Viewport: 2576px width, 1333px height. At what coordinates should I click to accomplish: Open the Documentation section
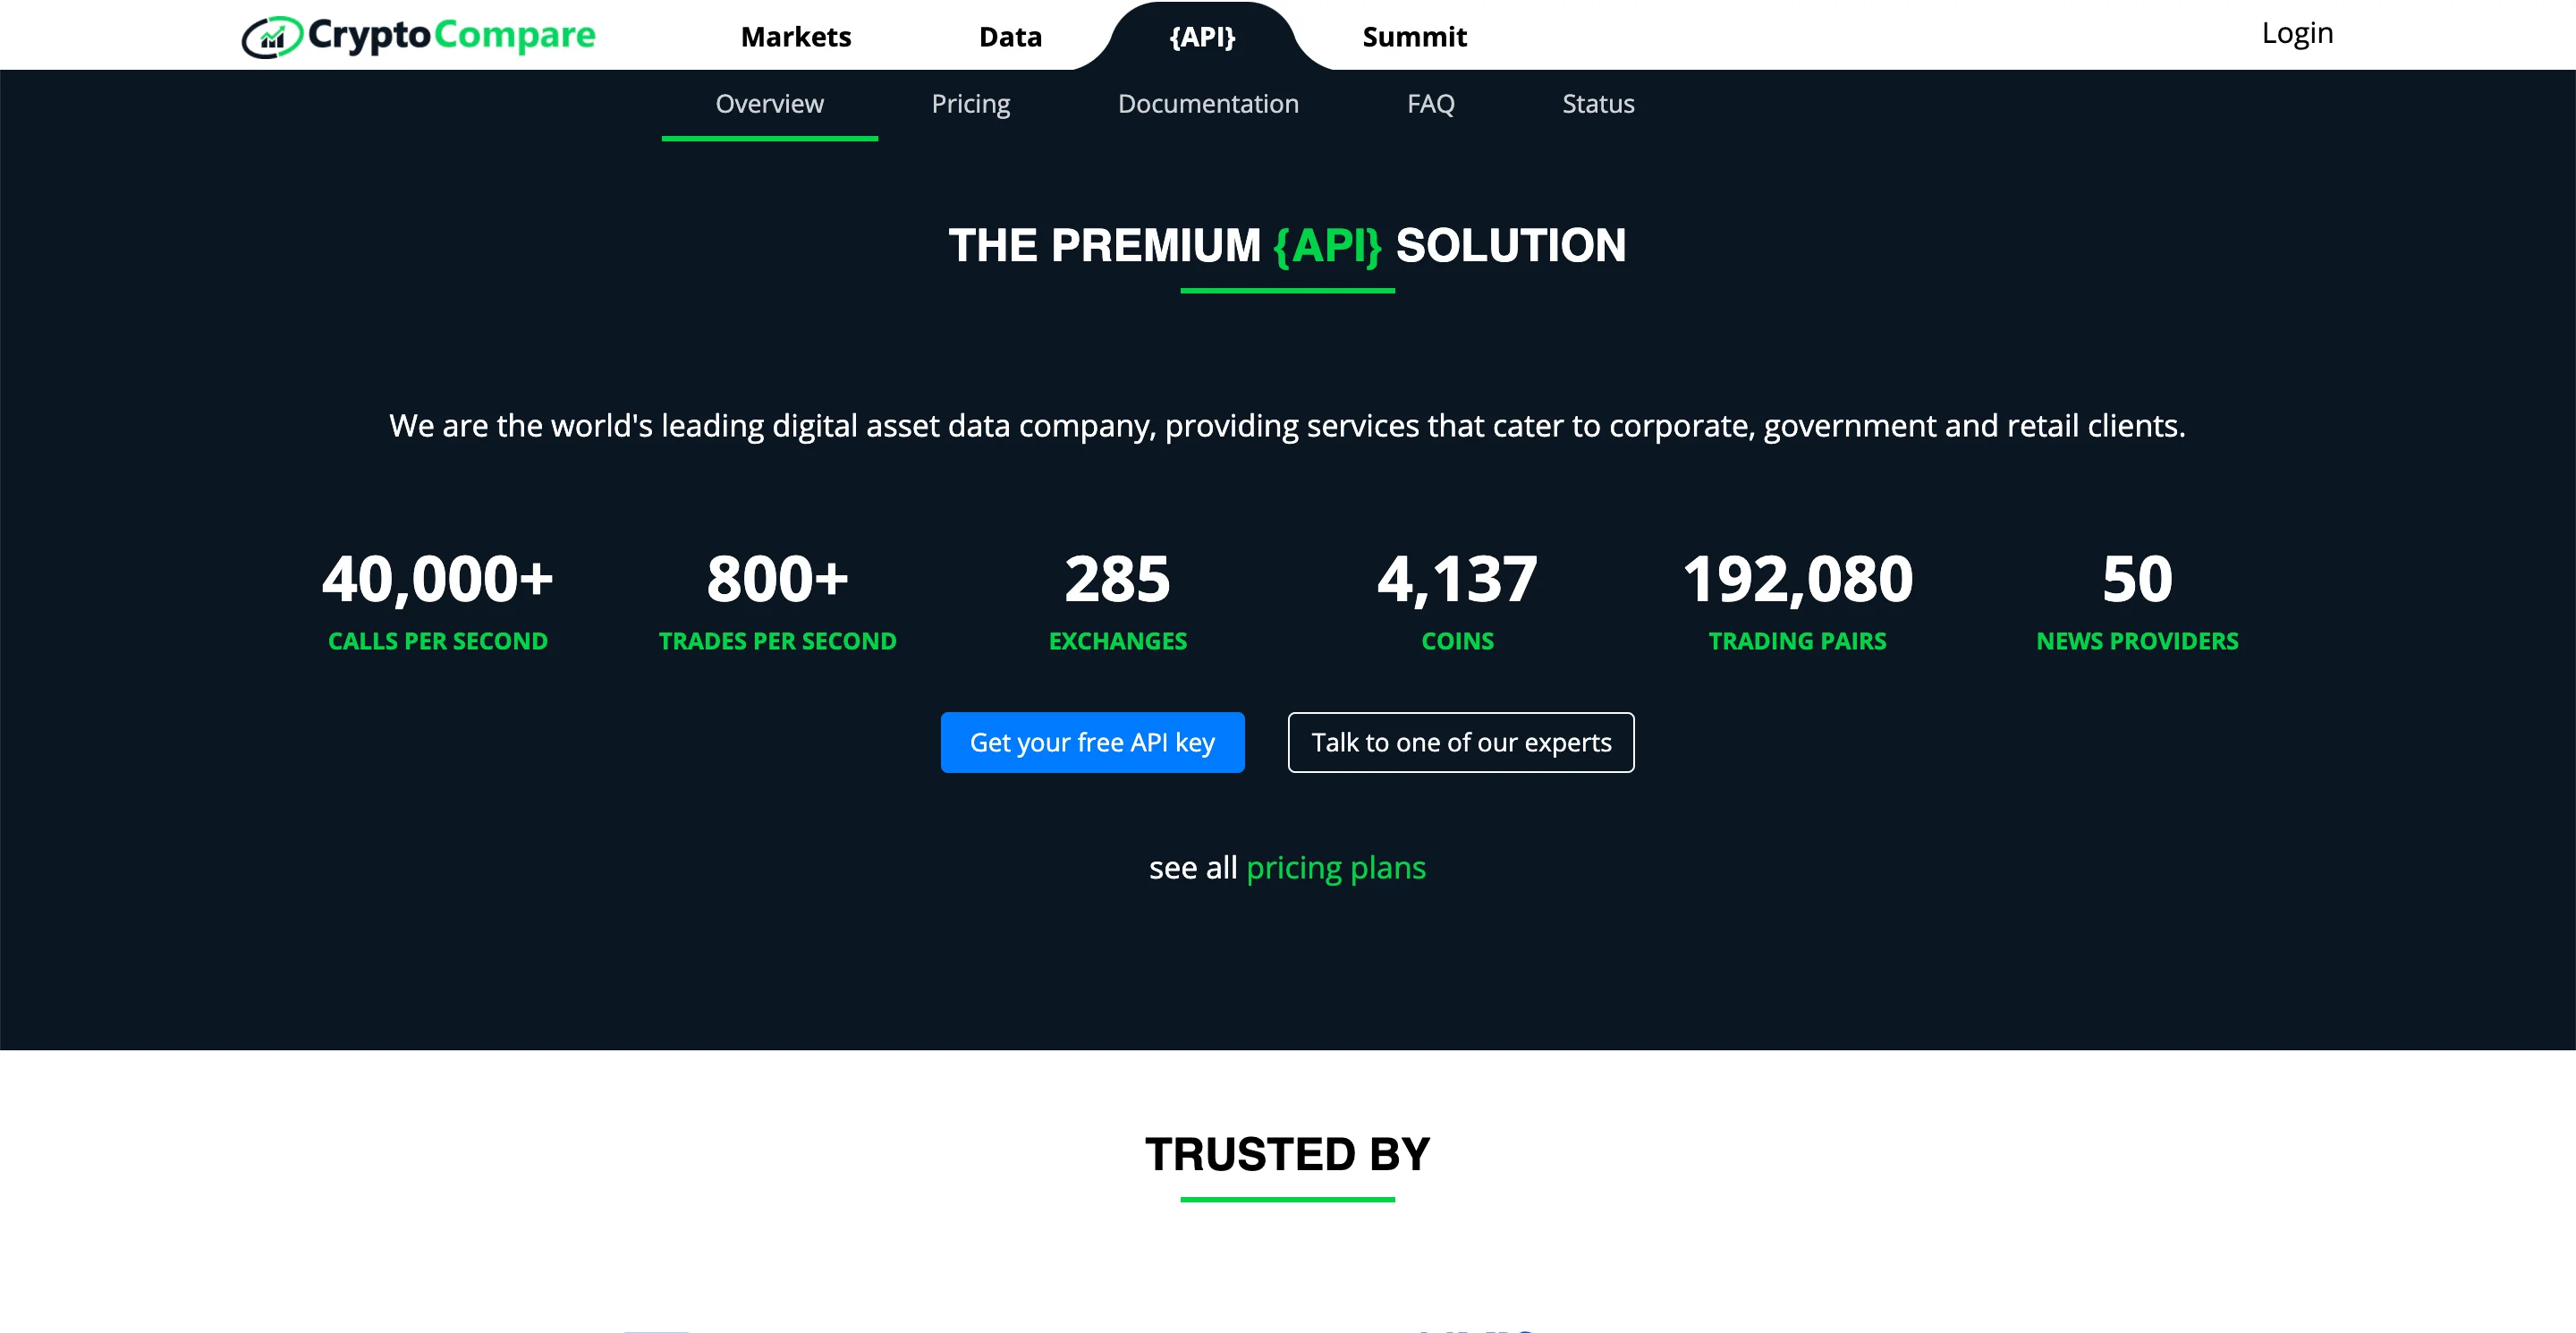1207,102
